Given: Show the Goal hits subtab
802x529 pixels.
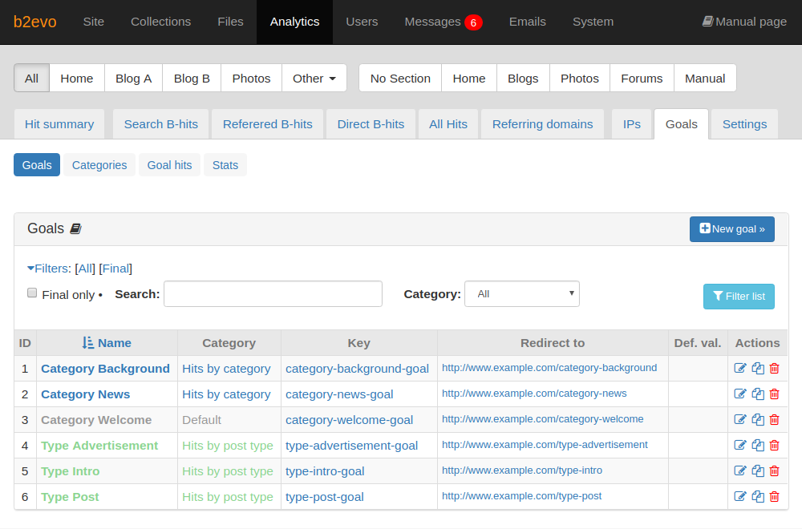Looking at the screenshot, I should 169,165.
